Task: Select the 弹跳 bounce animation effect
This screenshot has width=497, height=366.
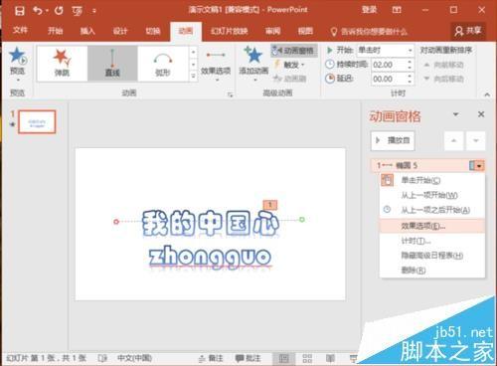Action: (x=63, y=63)
